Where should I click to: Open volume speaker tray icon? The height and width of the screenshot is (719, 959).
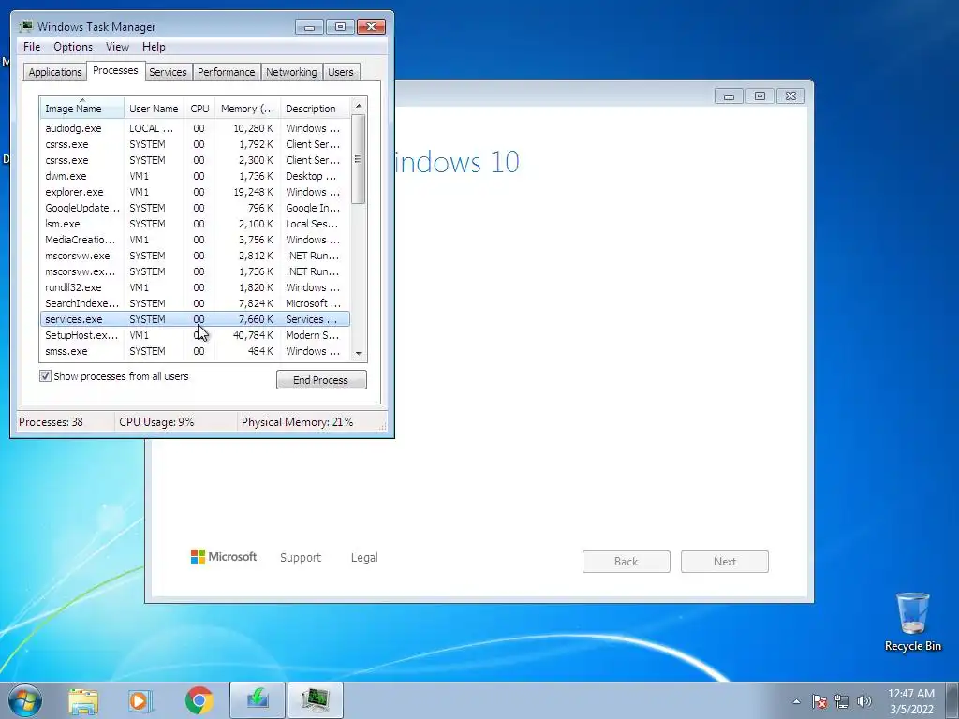(864, 701)
